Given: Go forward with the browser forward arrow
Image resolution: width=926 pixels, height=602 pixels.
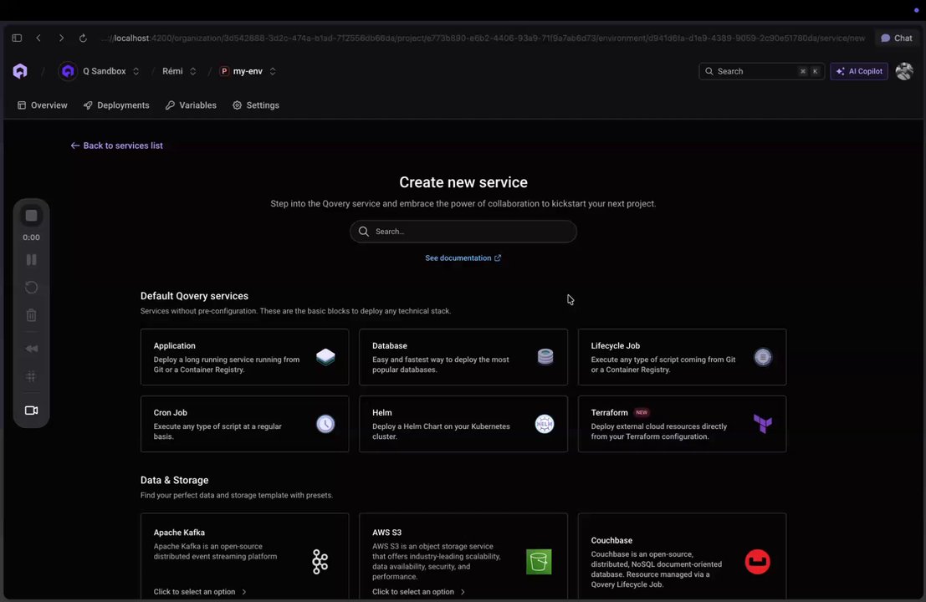Looking at the screenshot, I should point(61,38).
